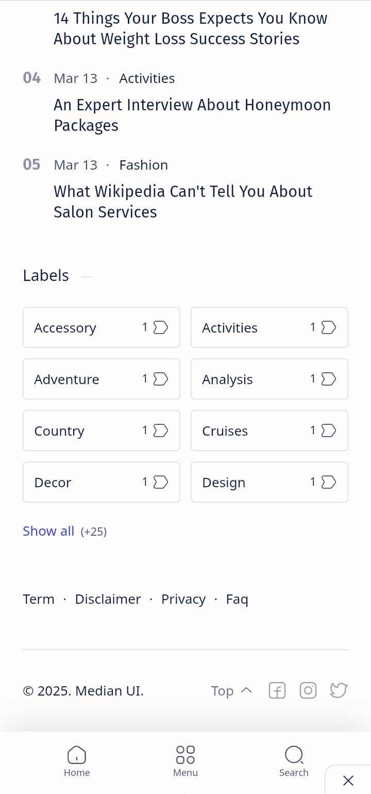
Task: Open the Disclaimer footer link
Action: [x=108, y=599]
